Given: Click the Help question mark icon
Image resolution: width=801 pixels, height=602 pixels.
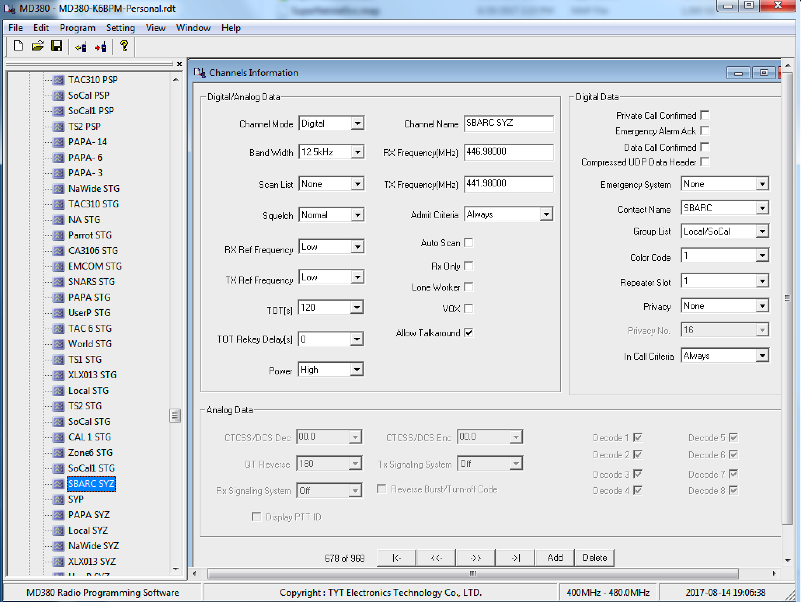Looking at the screenshot, I should click(124, 47).
